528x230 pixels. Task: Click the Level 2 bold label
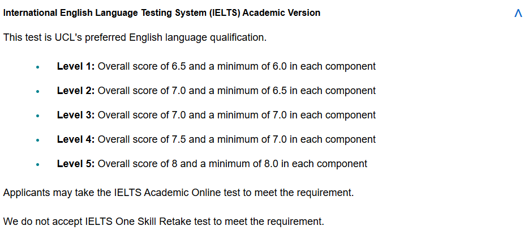(x=76, y=91)
